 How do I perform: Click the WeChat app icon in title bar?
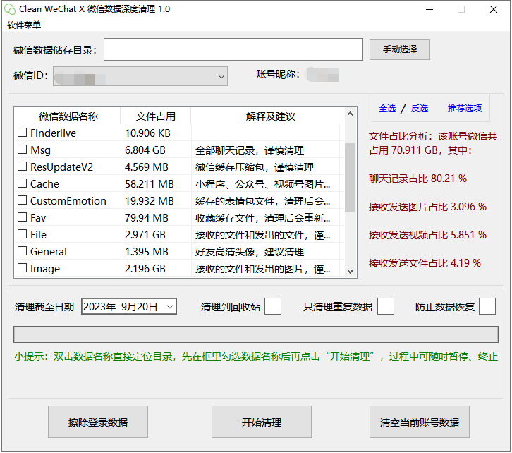tap(10, 9)
